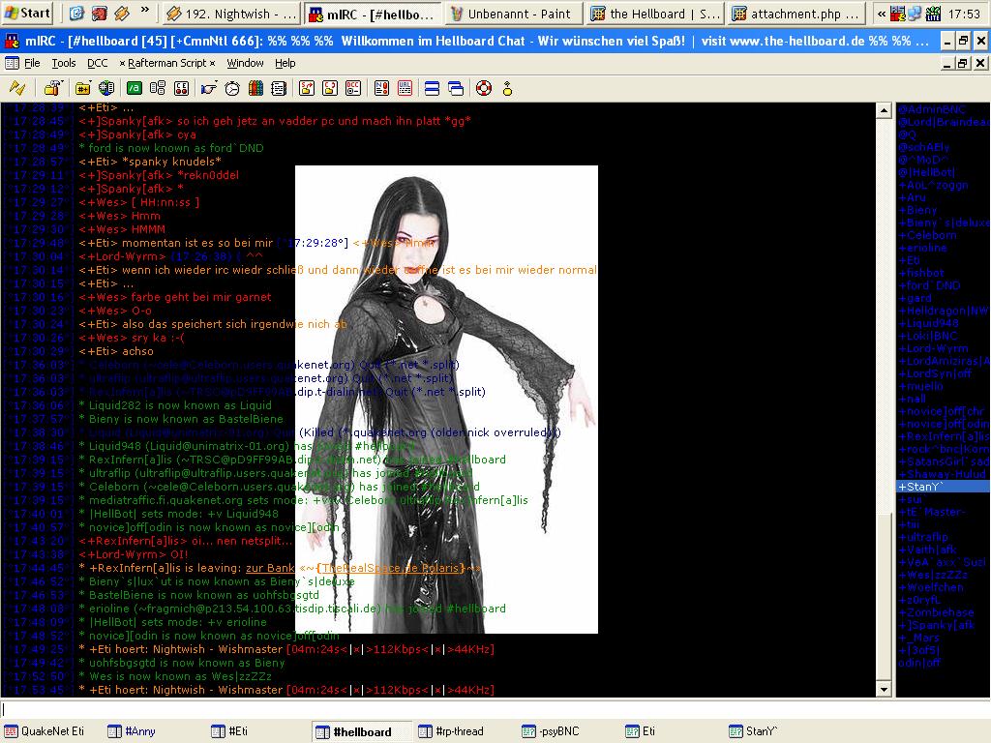The image size is (991, 743).
Task: Click the chat scrollbar up arrow
Action: (884, 111)
